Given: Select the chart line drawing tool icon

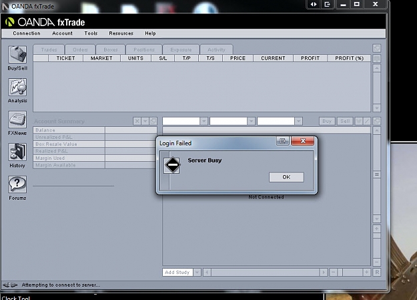Looking at the screenshot, I should (x=367, y=121).
